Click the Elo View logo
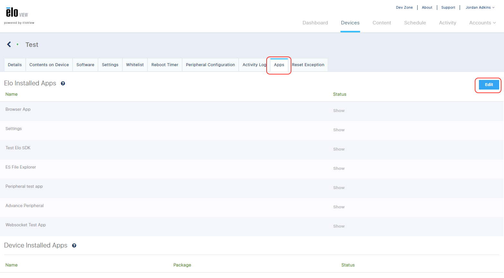504x278 pixels. coord(17,13)
